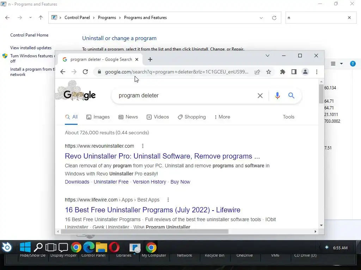Open View installed updates link
This screenshot has height=270, width=361.
pos(31,48)
